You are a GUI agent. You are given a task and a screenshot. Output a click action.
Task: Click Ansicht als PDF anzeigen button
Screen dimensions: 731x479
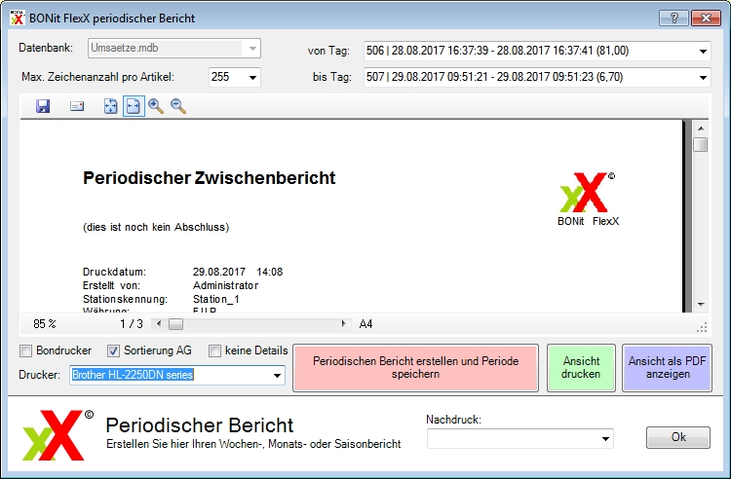tap(667, 368)
